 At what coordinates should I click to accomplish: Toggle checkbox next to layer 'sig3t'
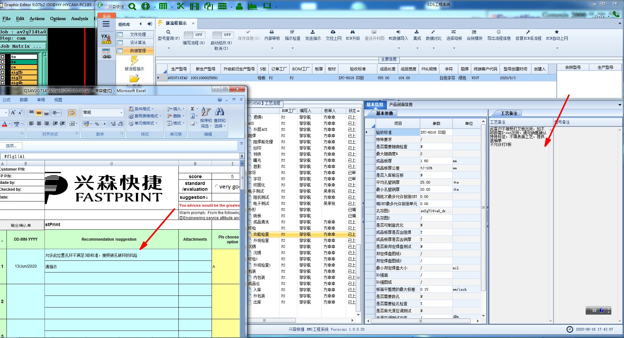(3, 78)
